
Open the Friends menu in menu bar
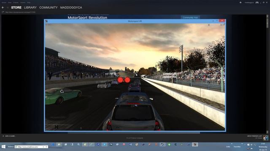16,3
